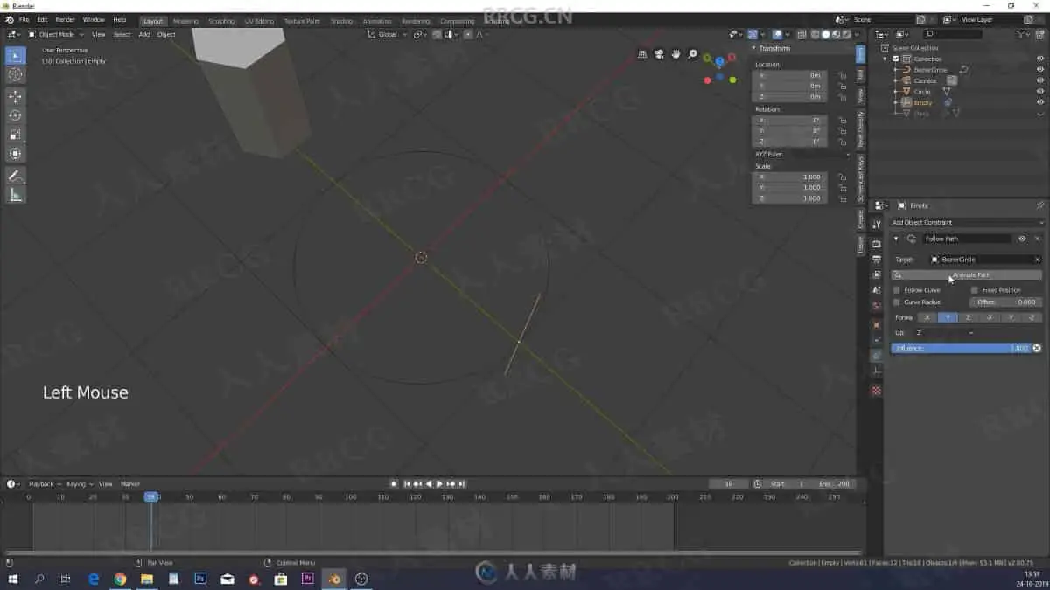Screen dimensions: 1050x590
Task: Open the Object Mode dropdown
Action: pos(56,34)
